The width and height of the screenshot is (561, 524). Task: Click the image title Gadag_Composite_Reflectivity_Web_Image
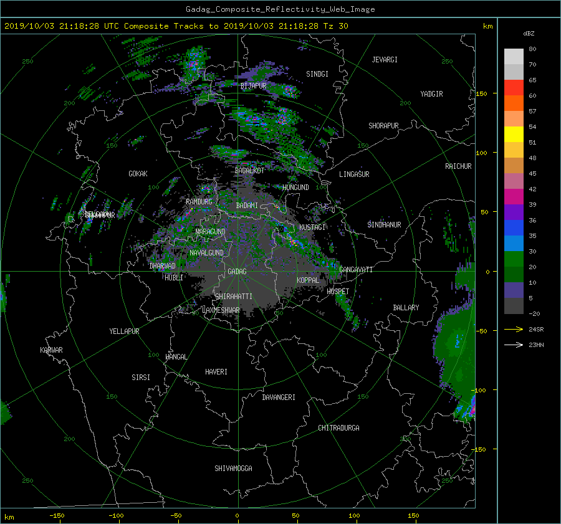(280, 9)
